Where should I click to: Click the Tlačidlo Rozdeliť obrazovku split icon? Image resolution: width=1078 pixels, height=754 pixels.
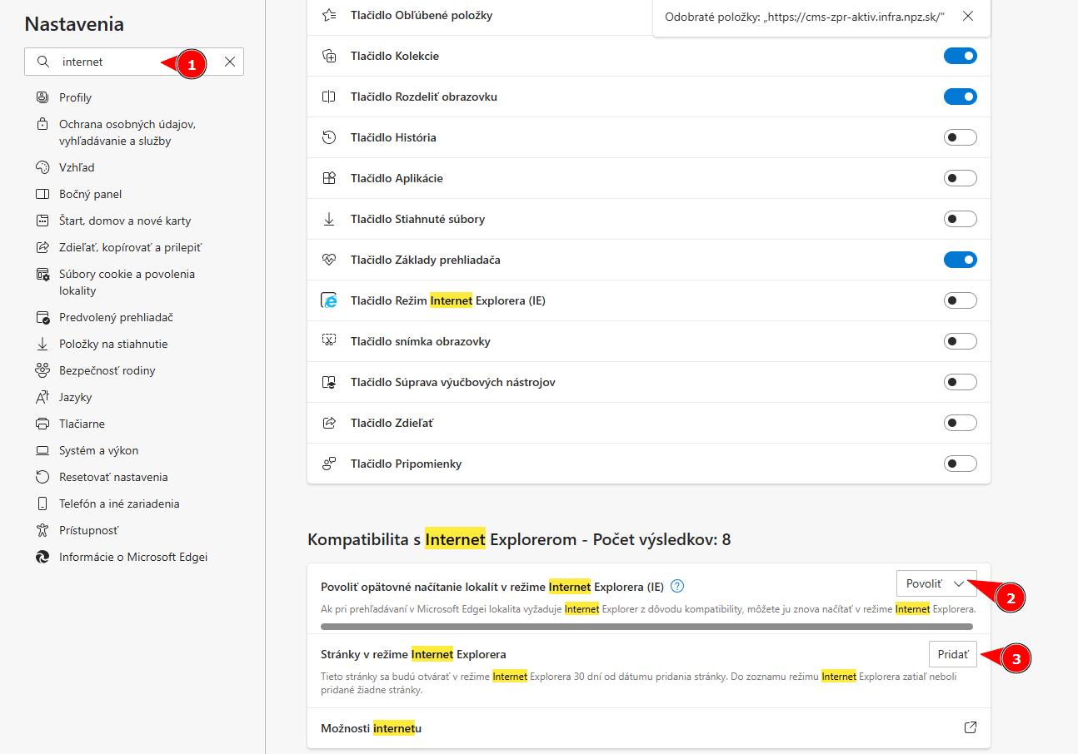tap(329, 97)
